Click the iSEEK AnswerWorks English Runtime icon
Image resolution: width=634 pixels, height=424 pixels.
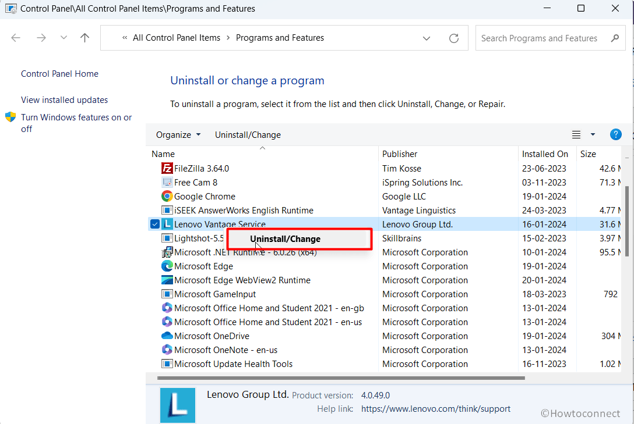point(167,210)
